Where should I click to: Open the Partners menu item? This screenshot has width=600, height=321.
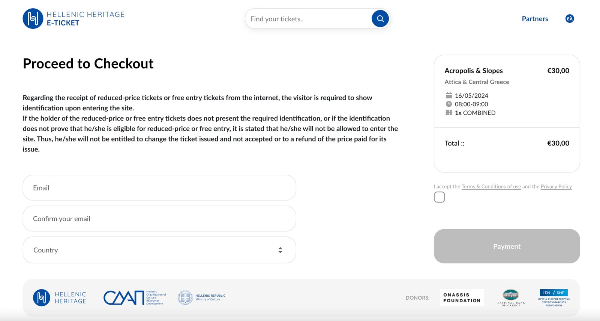pos(535,19)
